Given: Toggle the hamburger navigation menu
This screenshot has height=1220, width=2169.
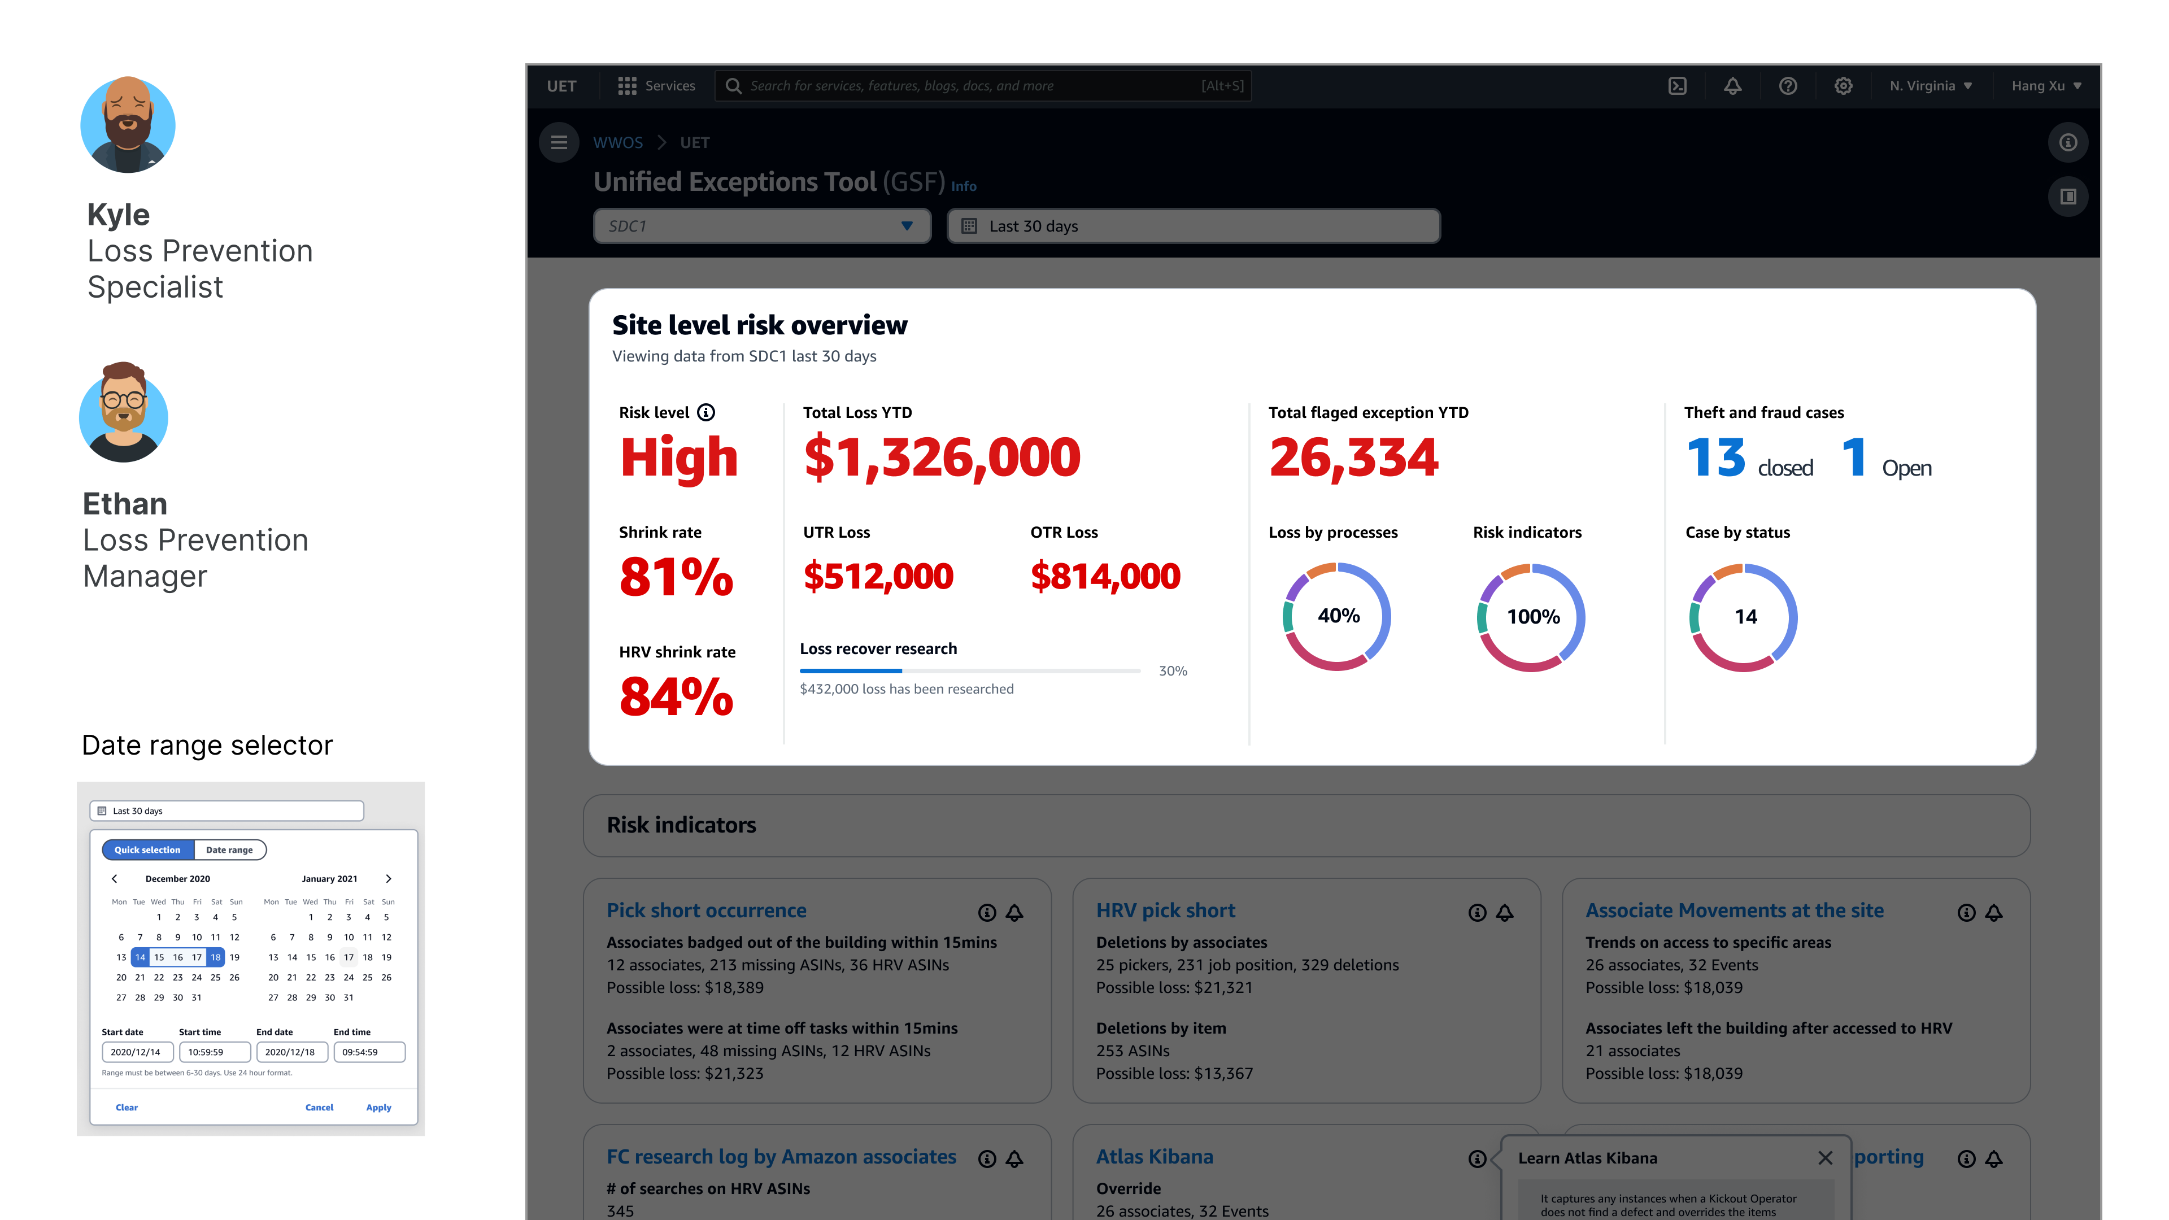Looking at the screenshot, I should [x=559, y=142].
